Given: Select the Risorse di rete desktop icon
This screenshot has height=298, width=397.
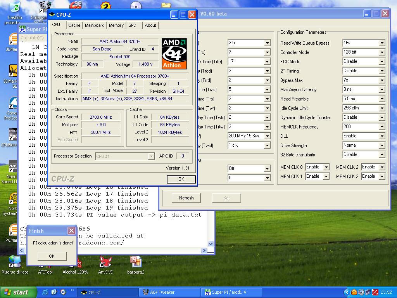Looking at the screenshot, I should tap(15, 265).
